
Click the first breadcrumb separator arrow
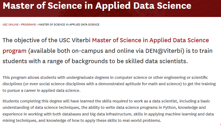click(x=20, y=25)
